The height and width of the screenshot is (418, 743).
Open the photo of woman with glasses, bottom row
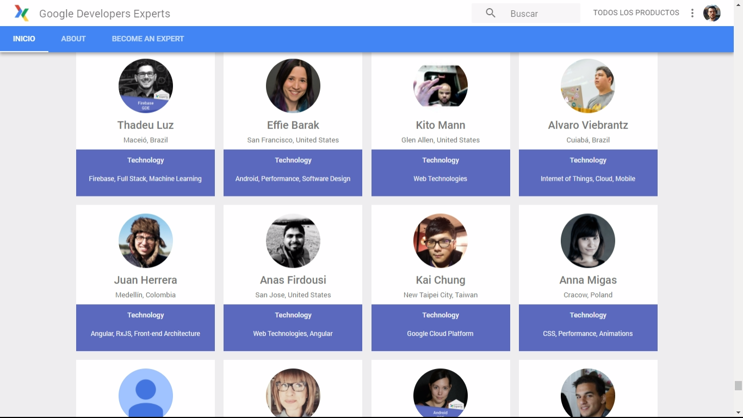click(x=293, y=393)
